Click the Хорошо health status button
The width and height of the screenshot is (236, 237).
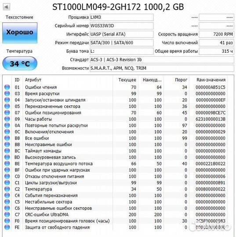[x=20, y=33]
